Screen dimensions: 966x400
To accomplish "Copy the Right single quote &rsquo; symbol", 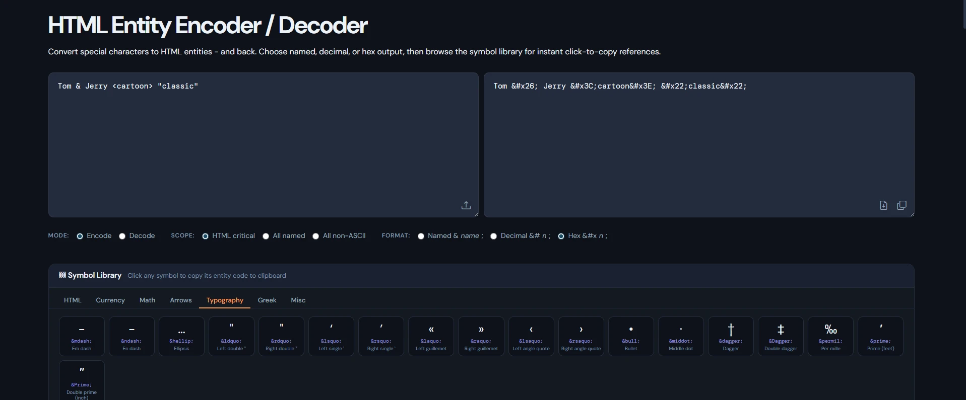I will coord(381,336).
